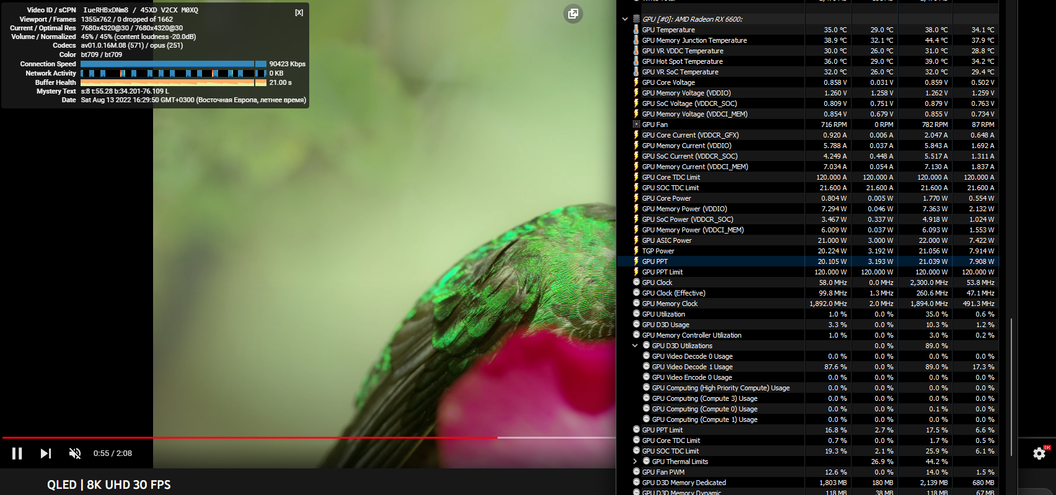The image size is (1056, 495).
Task: Click the thermometer icon beside GPU Hot Spot Temperature
Action: tap(636, 61)
